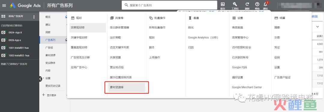Viewport: 324px width, 112px height.
Task: Open 素材资源库 asset library
Action: point(127,87)
